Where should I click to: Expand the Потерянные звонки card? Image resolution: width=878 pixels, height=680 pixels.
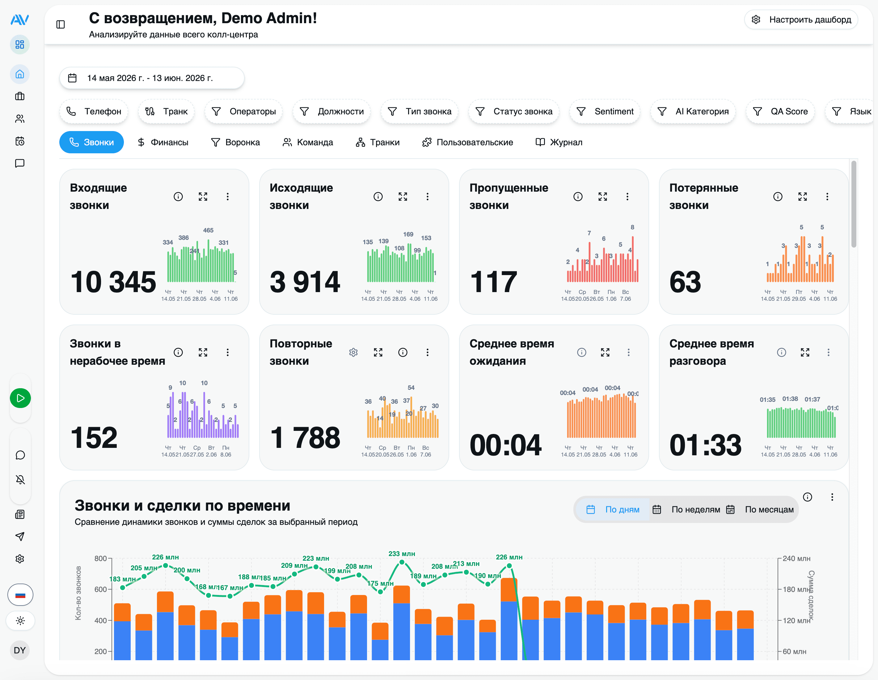(802, 197)
